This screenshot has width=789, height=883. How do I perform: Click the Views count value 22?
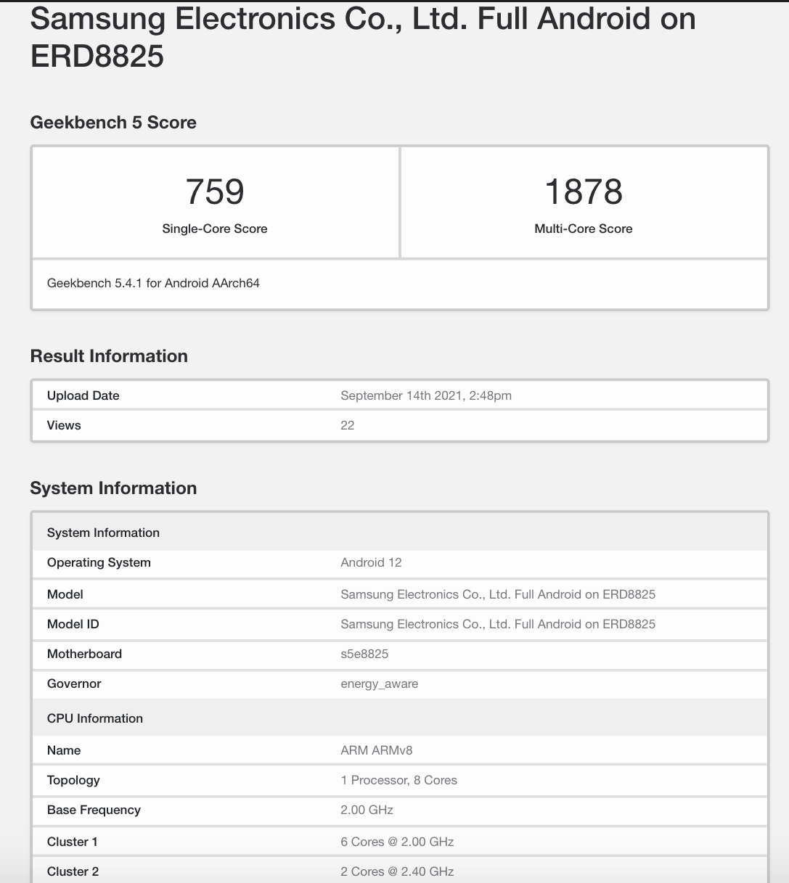(348, 425)
